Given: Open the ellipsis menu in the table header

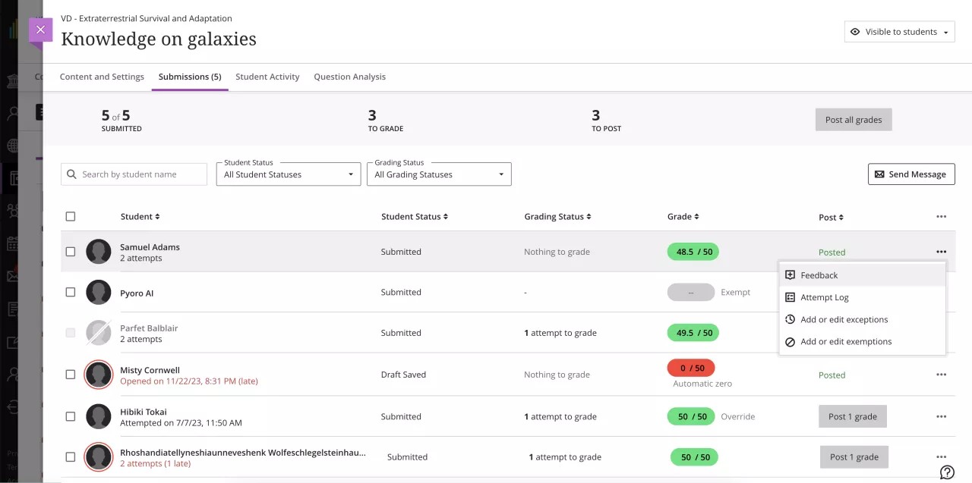Looking at the screenshot, I should (x=941, y=216).
